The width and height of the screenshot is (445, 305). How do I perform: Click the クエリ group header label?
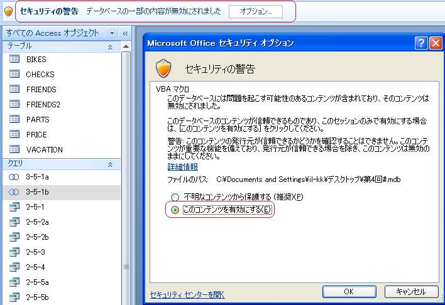[15, 163]
